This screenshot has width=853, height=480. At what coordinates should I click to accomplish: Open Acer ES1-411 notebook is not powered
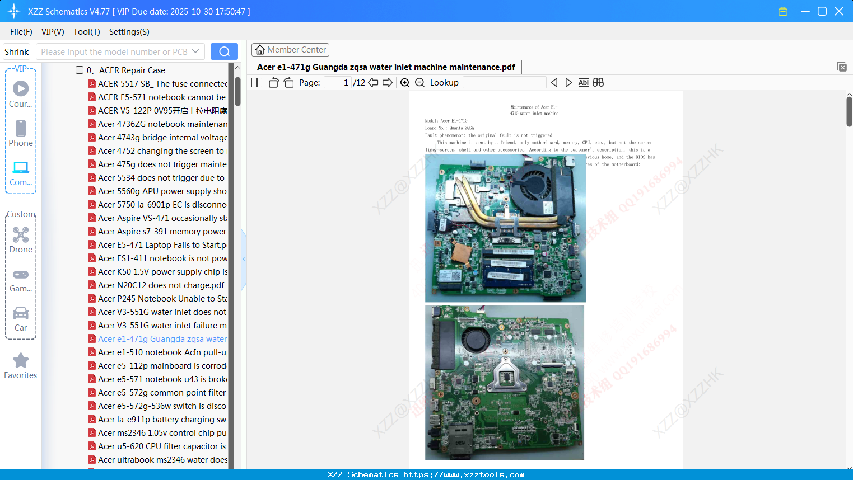click(163, 258)
